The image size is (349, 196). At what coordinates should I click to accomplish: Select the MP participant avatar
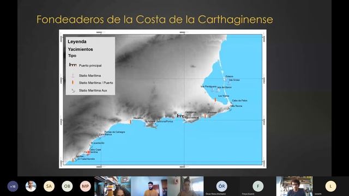click(86, 186)
